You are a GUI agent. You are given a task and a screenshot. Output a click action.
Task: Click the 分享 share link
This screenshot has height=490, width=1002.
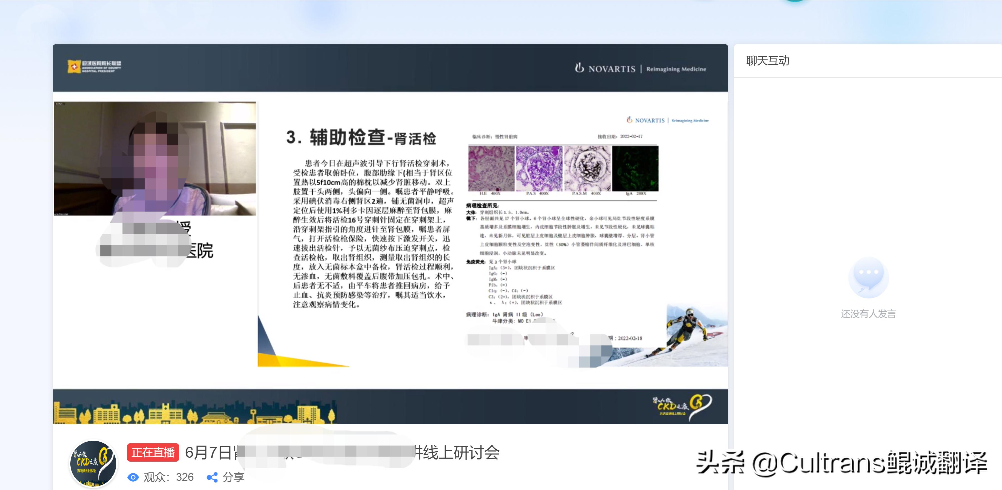(x=233, y=477)
